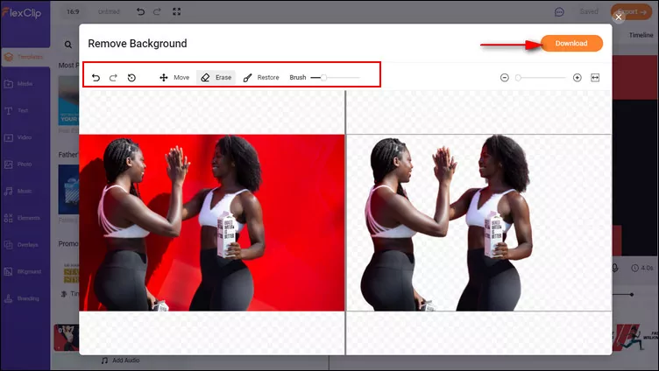Undo the last edit in Remove Background toolbar
659x371 pixels.
[x=96, y=78]
